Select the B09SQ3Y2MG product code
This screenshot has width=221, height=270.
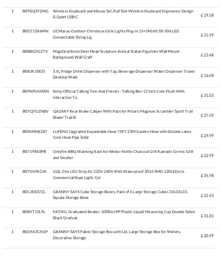(35, 11)
